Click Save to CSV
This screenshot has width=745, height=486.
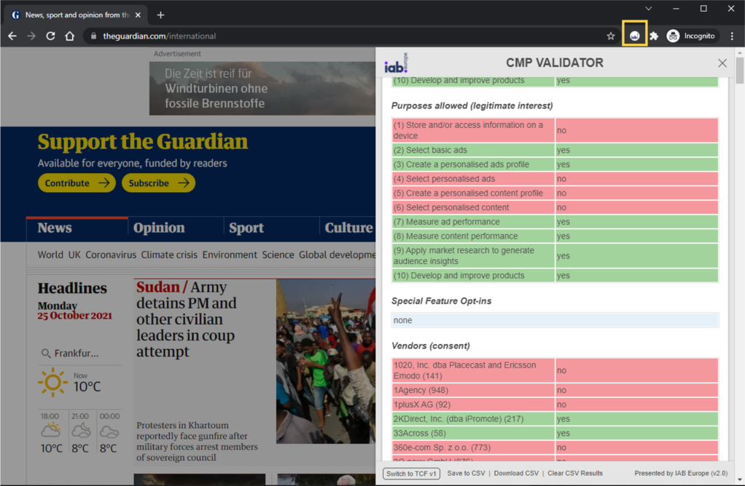click(x=466, y=473)
